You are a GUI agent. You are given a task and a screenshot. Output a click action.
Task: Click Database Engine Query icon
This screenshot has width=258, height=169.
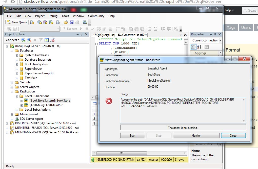[x=32, y=22]
